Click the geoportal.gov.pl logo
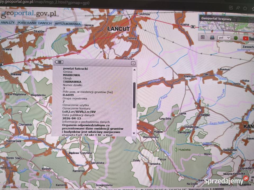This screenshot has width=254, height=190. [x=29, y=13]
